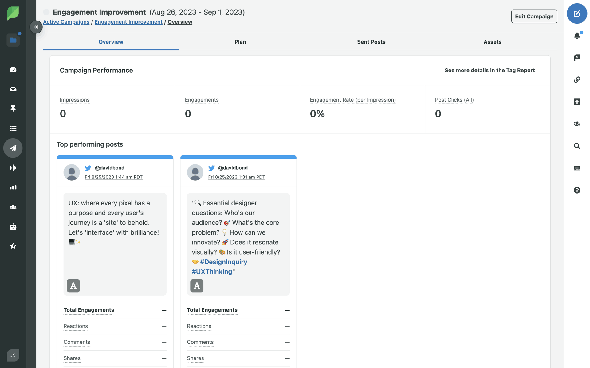Open the JS user avatar menu
Image resolution: width=590 pixels, height=368 pixels.
pyautogui.click(x=13, y=355)
